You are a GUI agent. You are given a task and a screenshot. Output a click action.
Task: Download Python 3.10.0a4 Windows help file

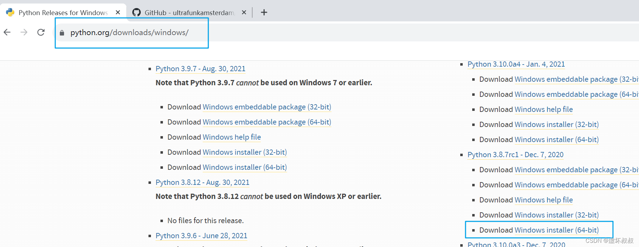[544, 109]
